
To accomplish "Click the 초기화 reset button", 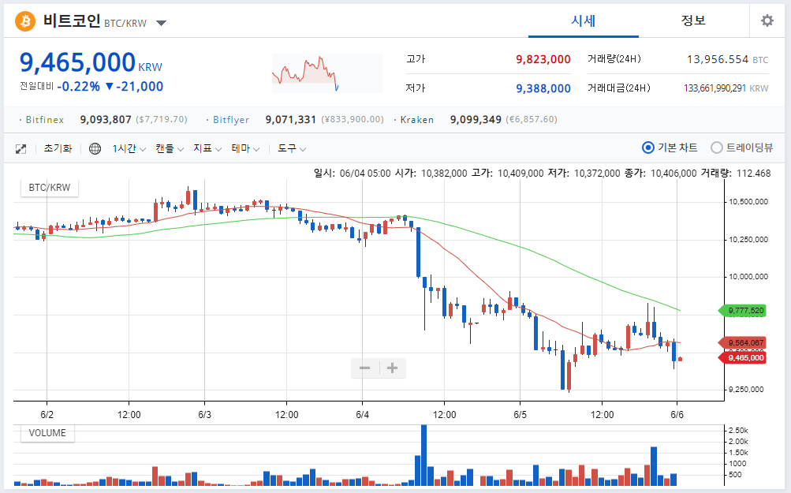I will (58, 149).
